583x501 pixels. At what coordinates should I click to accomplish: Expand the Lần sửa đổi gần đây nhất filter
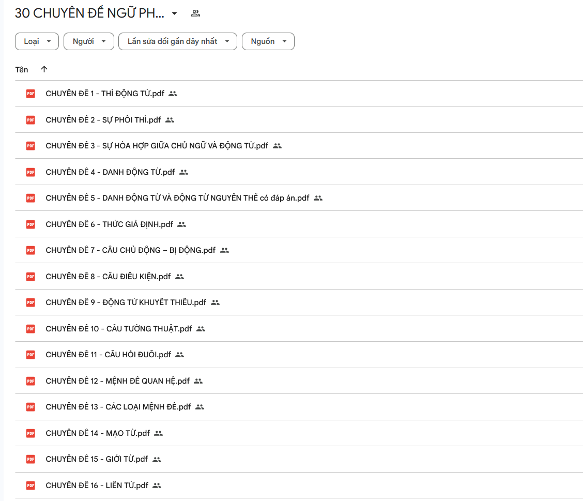pos(178,41)
